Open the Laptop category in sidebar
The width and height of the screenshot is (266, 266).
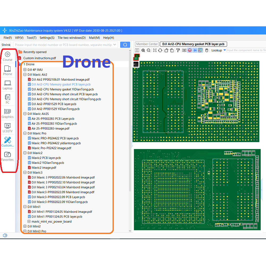point(7,85)
